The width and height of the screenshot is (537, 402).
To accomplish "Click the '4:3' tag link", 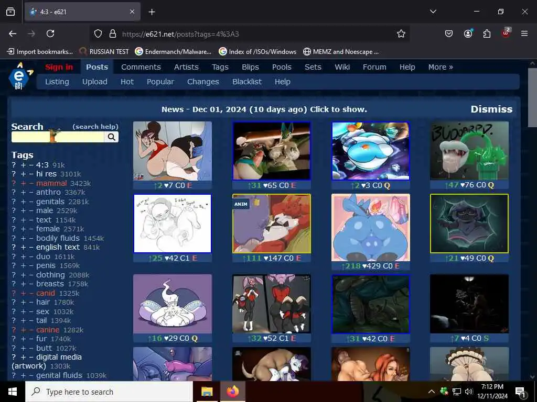I will 42,165.
